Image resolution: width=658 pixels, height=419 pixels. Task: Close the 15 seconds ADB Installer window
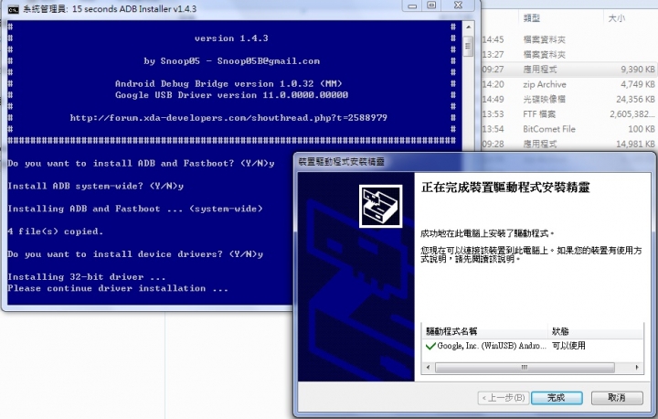point(458,5)
